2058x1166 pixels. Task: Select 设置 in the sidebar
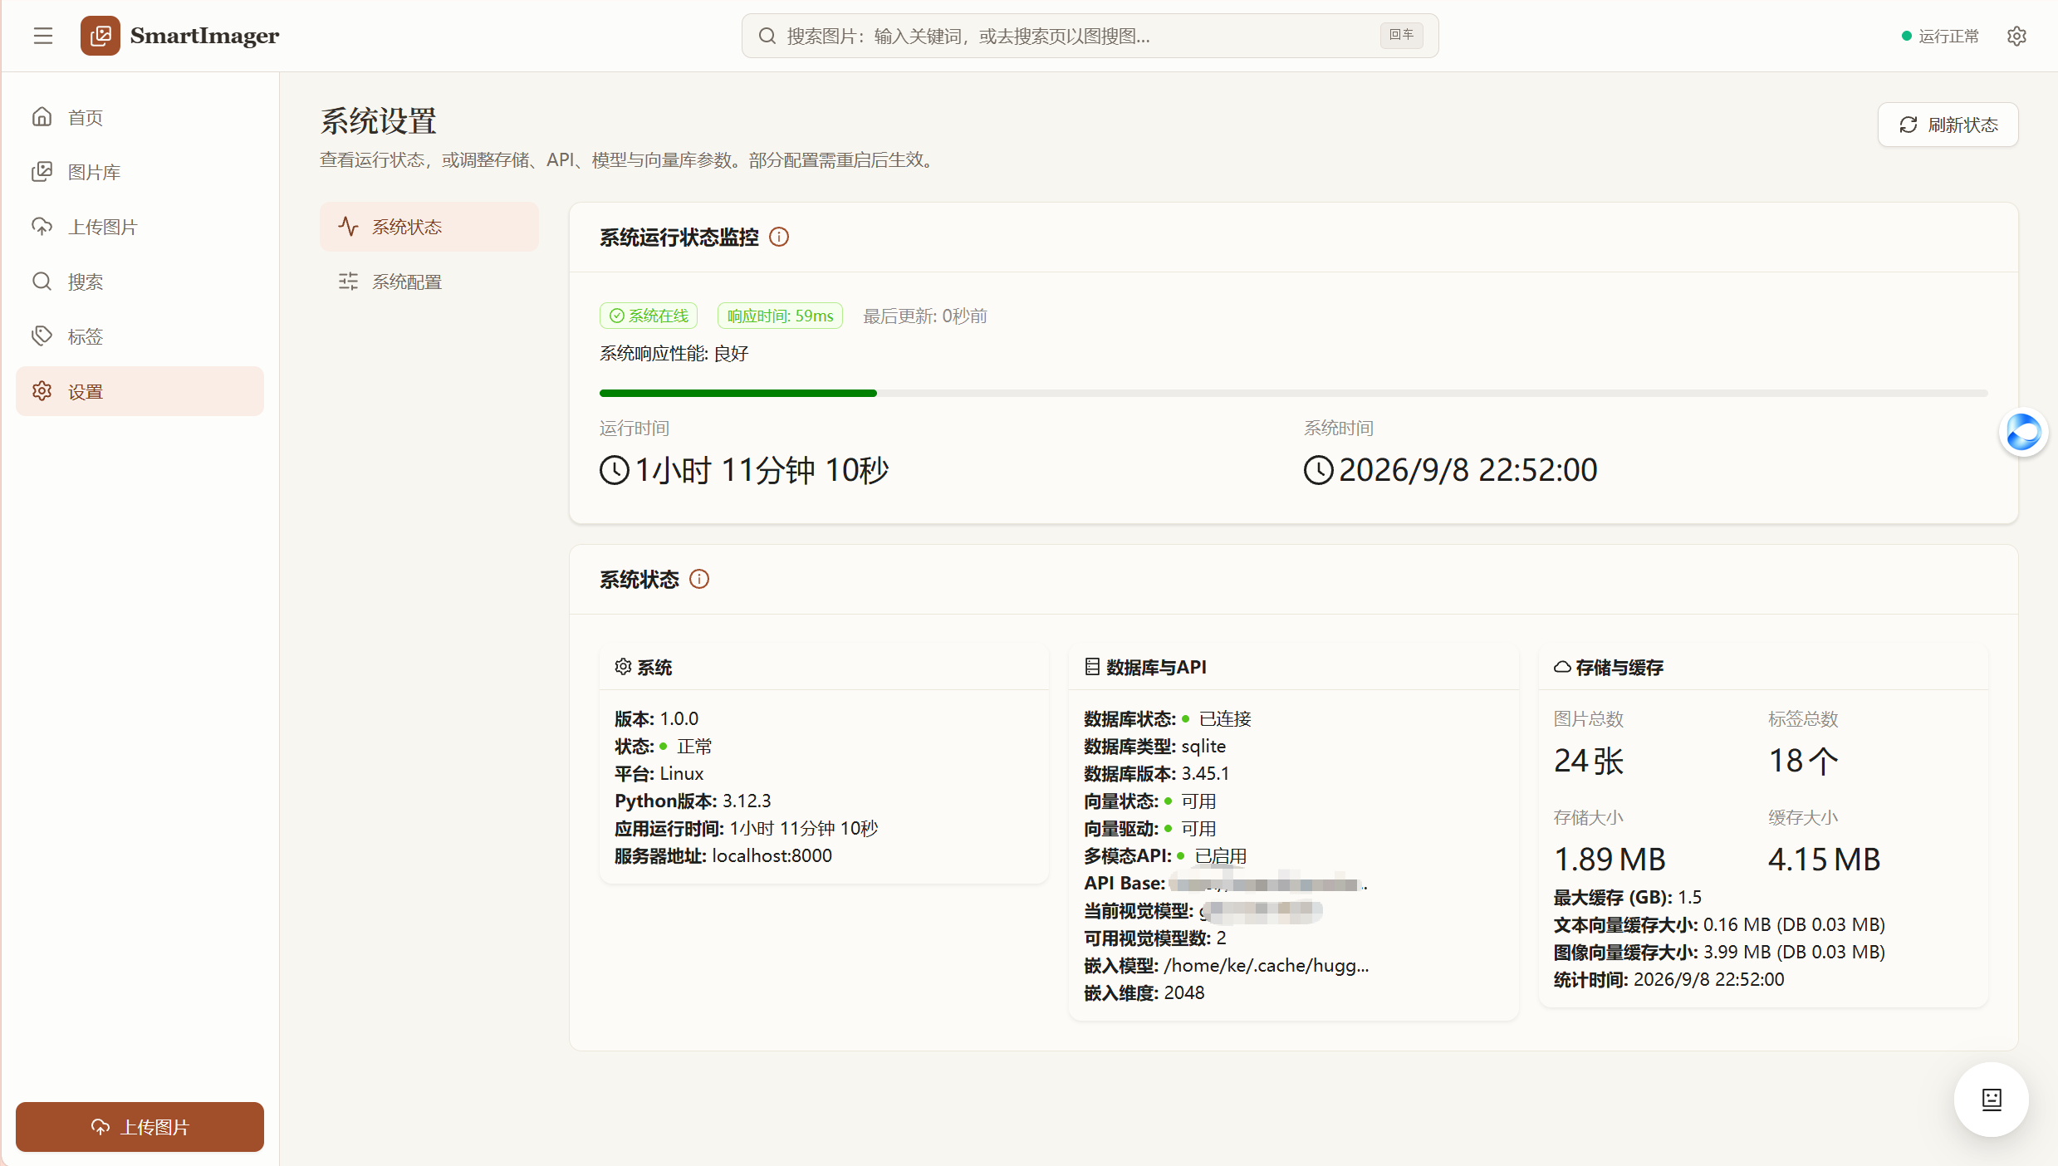click(140, 391)
